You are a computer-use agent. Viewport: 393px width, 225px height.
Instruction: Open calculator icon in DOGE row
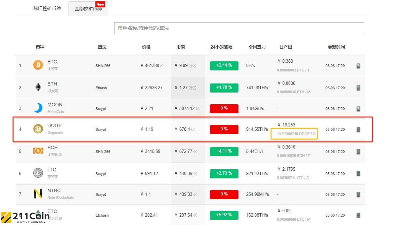tap(358, 130)
